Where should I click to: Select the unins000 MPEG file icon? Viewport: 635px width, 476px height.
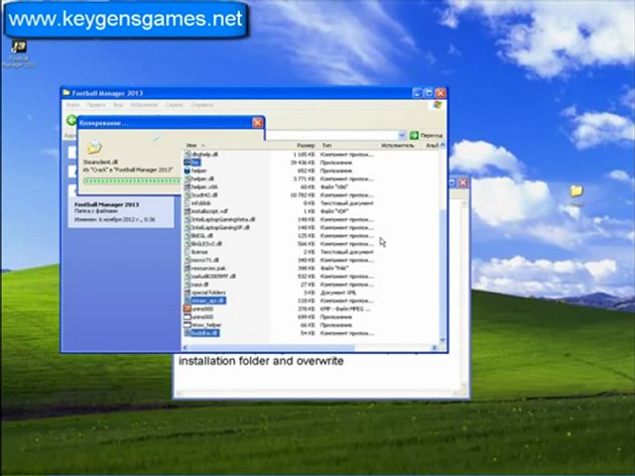(188, 308)
